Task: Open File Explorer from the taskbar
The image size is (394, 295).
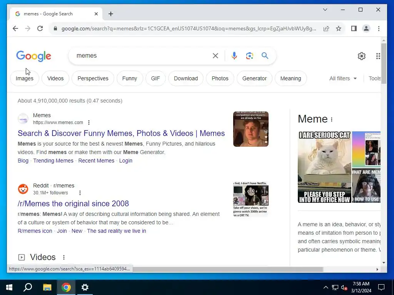Action: coord(47,287)
